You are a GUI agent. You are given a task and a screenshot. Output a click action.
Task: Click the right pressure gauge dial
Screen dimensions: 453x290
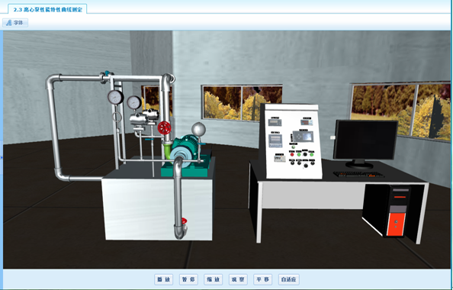coord(134,102)
